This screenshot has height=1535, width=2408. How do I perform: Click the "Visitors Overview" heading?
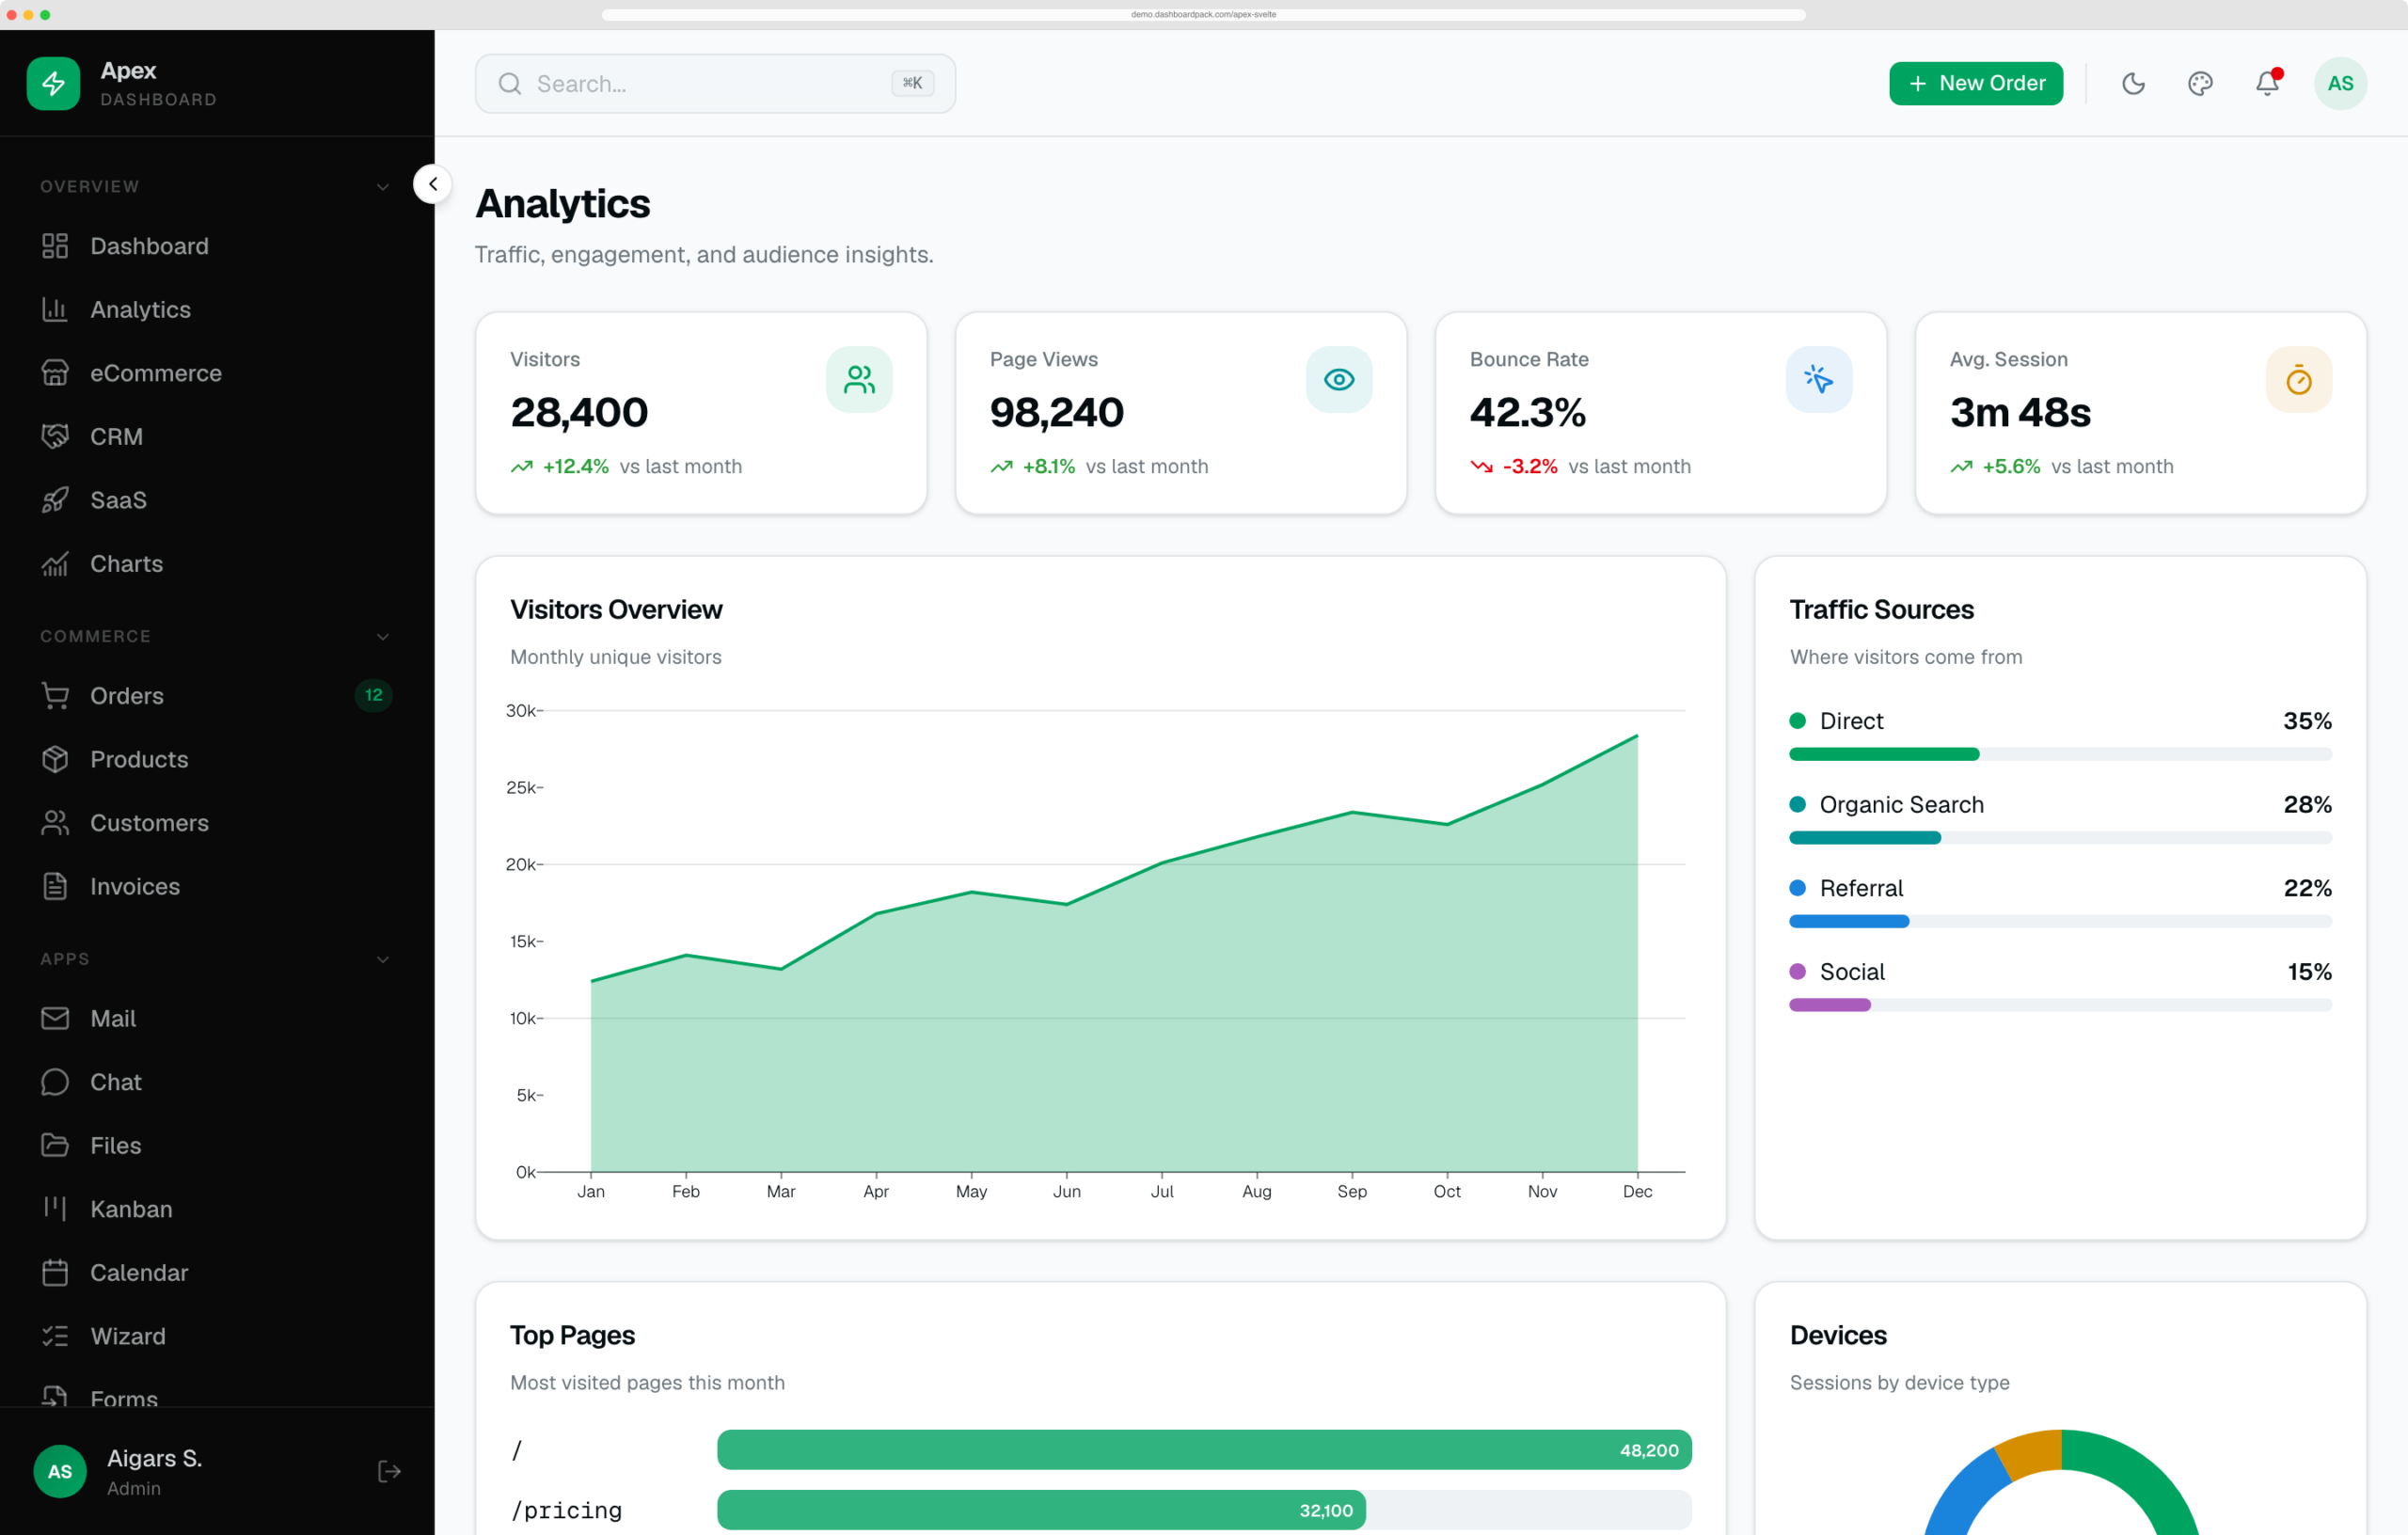(x=616, y=610)
